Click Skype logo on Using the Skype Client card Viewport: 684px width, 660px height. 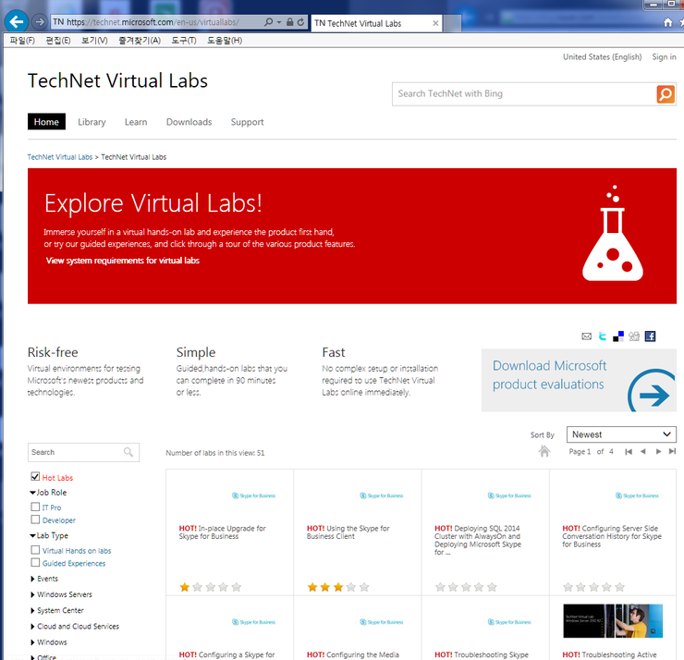381,495
